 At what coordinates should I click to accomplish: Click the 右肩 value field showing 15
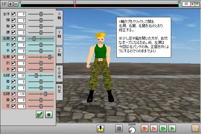point(21,39)
